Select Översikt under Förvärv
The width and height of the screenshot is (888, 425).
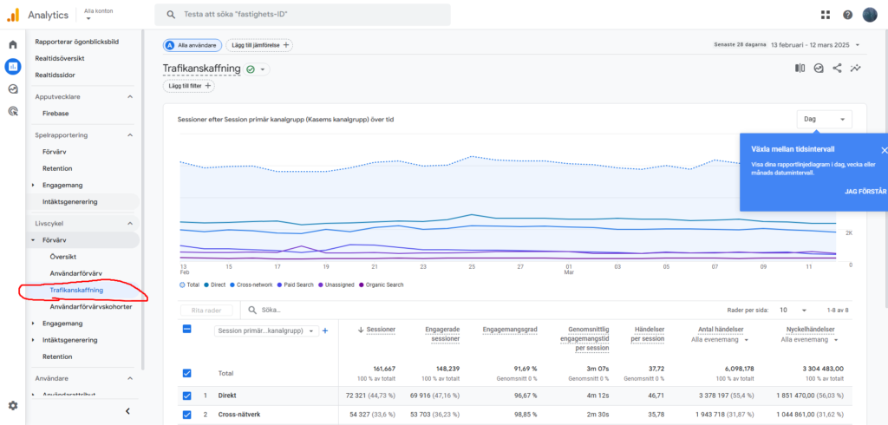click(62, 257)
